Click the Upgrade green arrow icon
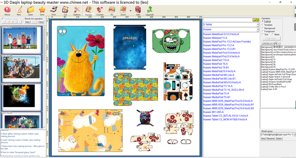Image resolution: width=296 pixels, height=158 pixels. [150, 10]
